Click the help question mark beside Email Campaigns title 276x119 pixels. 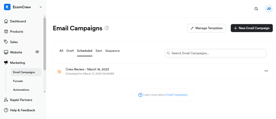[107, 28]
